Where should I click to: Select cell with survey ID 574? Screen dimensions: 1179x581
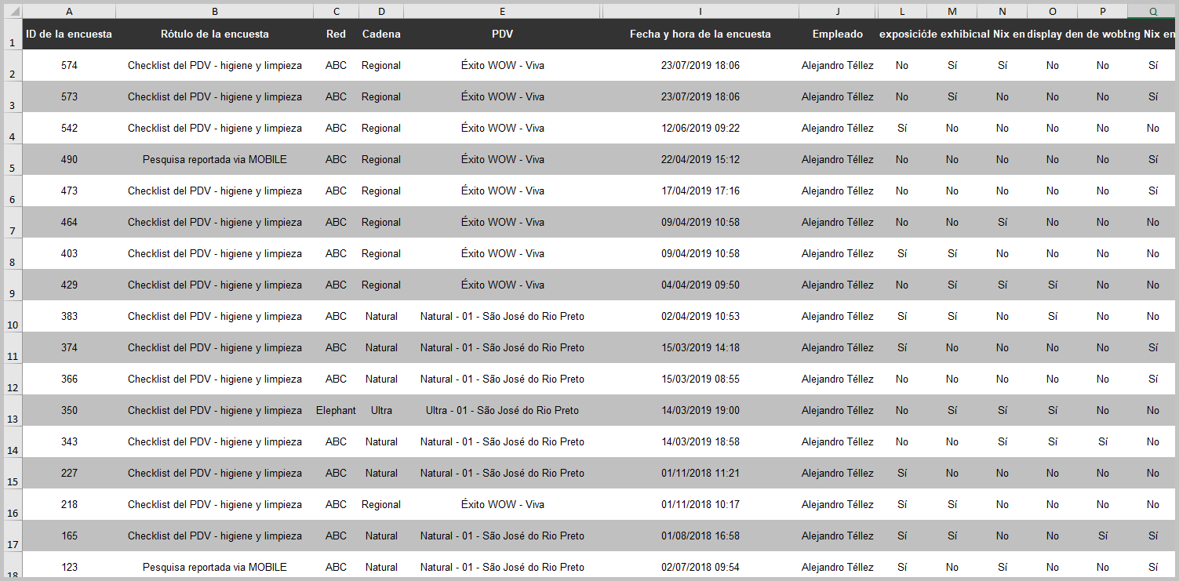click(x=69, y=66)
